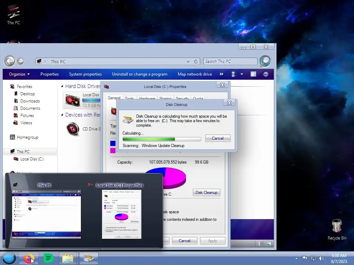Open the Organize menu
Viewport: 354px width, 265px height.
(19, 74)
